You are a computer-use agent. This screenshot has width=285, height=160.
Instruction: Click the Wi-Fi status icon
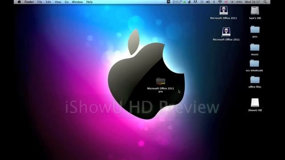click(220, 2)
